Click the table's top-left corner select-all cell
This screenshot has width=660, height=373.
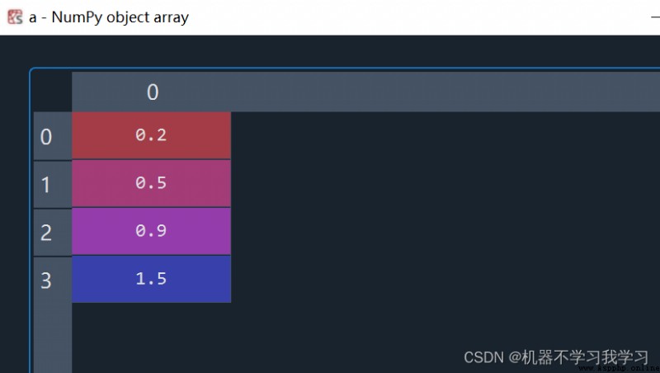[53, 92]
